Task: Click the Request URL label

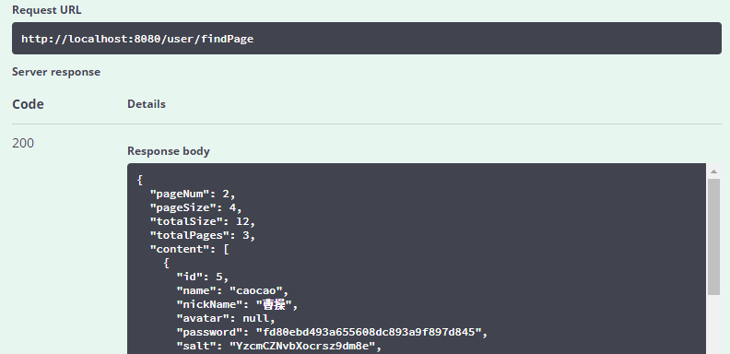Action: coord(47,10)
